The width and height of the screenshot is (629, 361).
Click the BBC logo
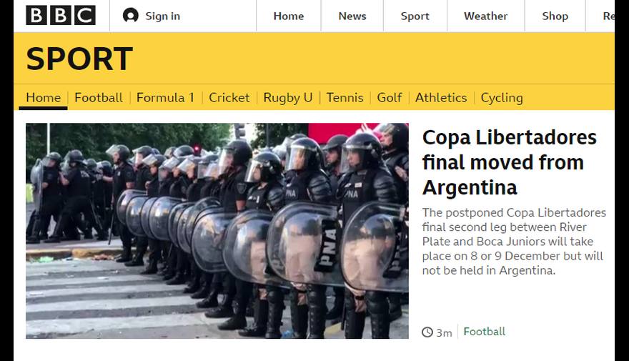61,16
